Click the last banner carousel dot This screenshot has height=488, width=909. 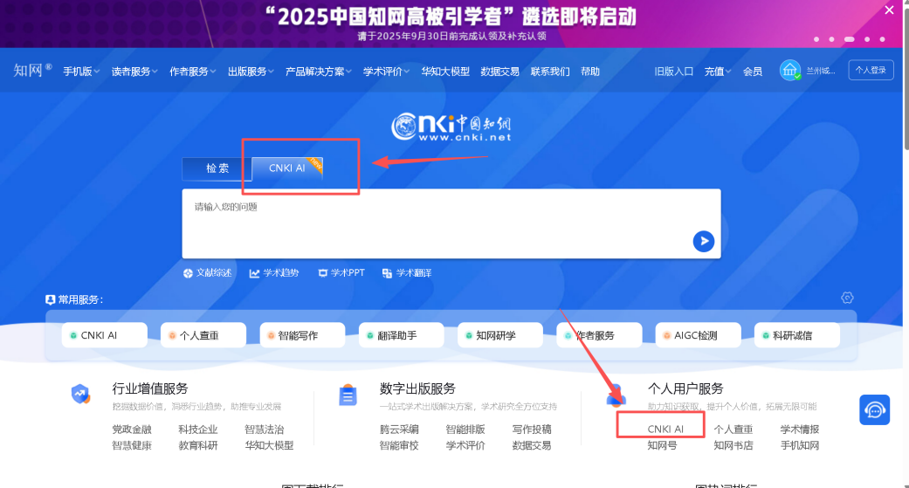886,39
